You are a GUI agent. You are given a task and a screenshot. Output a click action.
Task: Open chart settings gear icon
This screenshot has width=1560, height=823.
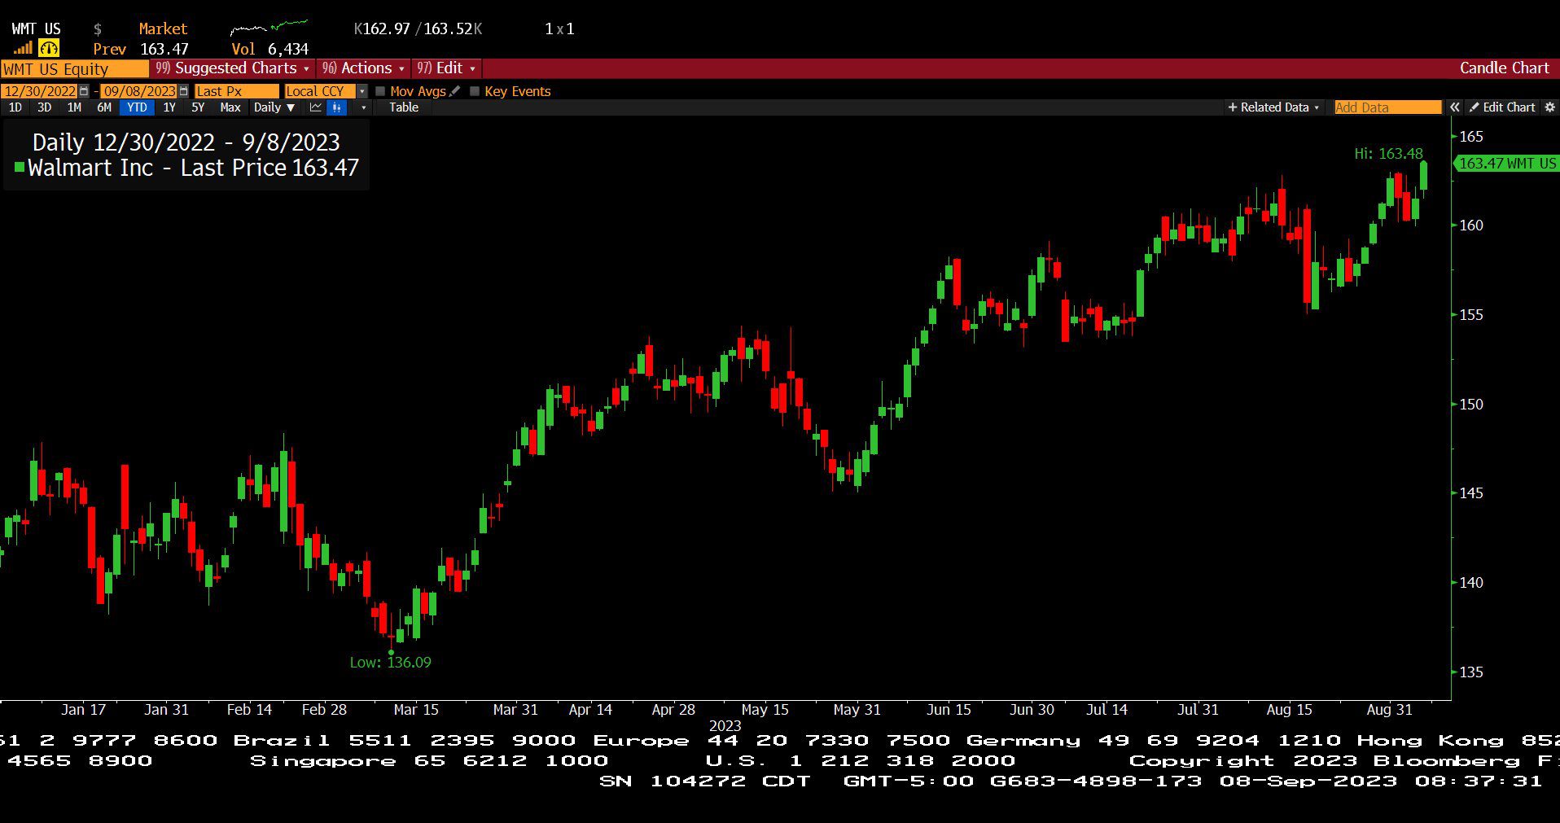coord(1549,107)
